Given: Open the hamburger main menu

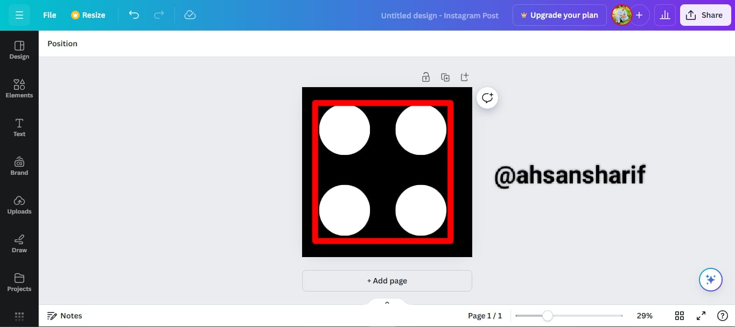Looking at the screenshot, I should pyautogui.click(x=19, y=15).
